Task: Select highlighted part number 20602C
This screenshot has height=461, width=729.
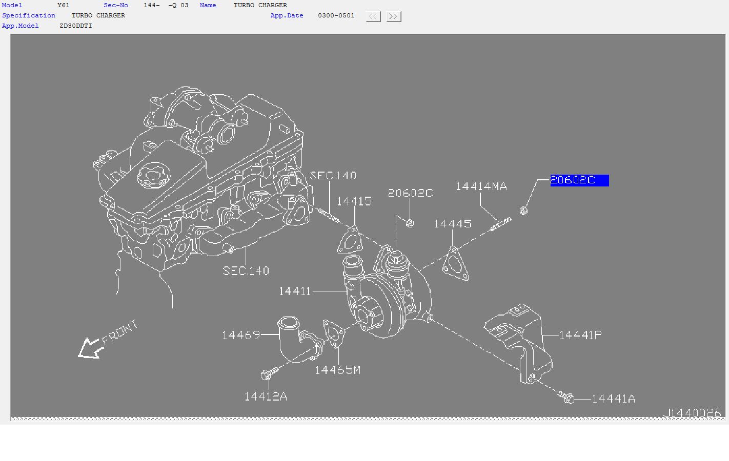Action: (x=579, y=180)
